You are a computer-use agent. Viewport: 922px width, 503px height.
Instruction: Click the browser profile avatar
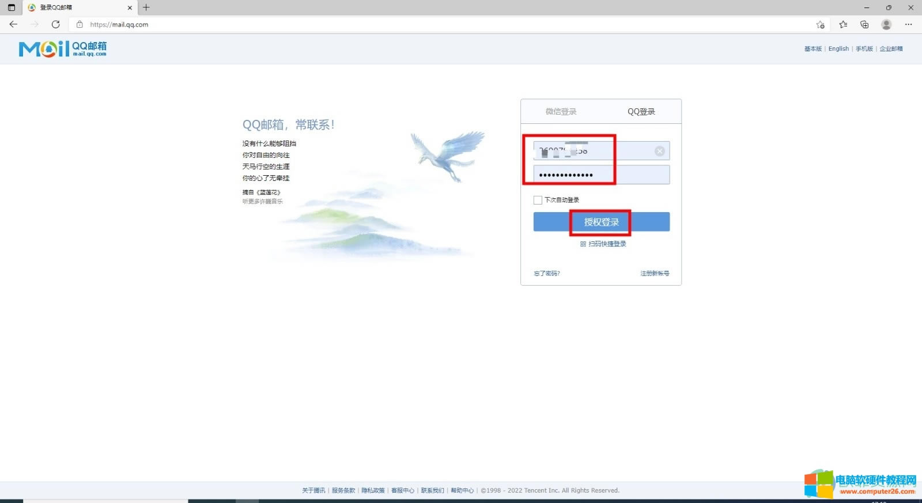(886, 24)
